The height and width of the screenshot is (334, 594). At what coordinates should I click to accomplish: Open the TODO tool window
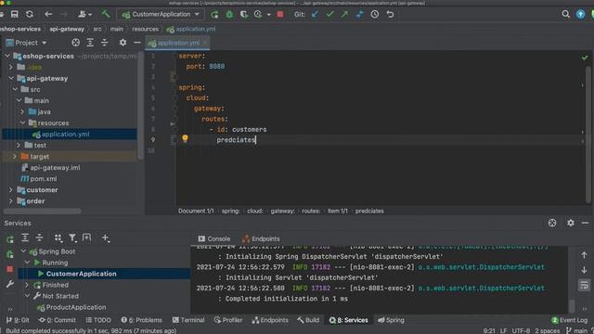click(x=98, y=320)
